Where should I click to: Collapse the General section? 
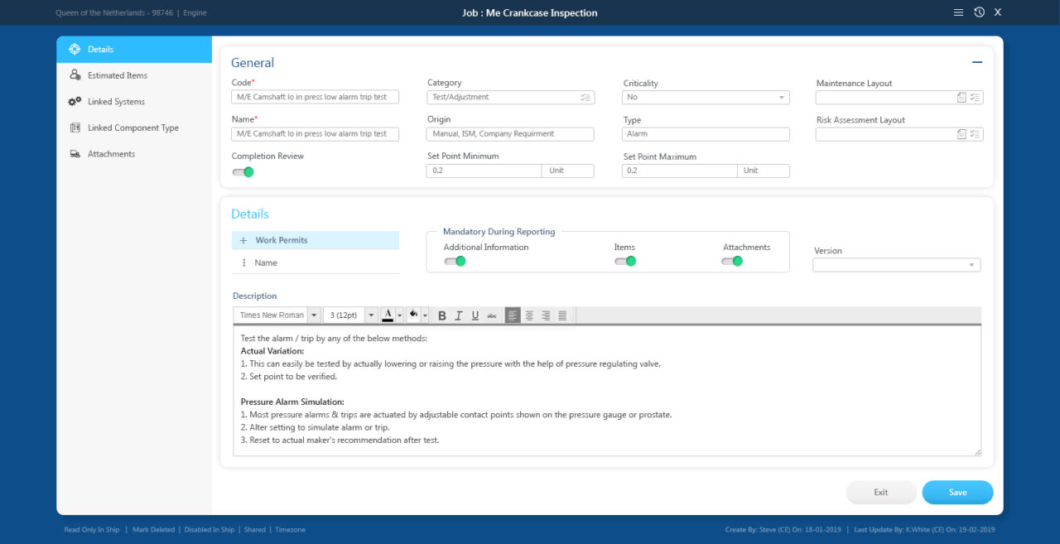click(x=976, y=62)
